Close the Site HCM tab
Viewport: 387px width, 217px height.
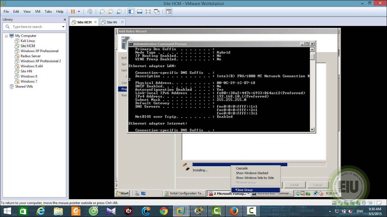95,22
